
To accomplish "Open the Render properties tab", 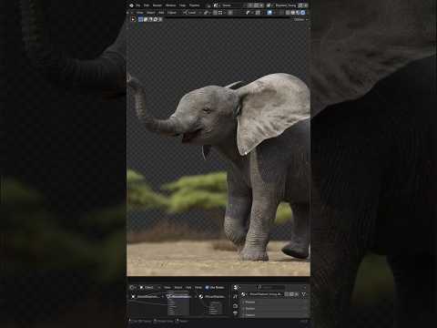I will pos(236,306).
